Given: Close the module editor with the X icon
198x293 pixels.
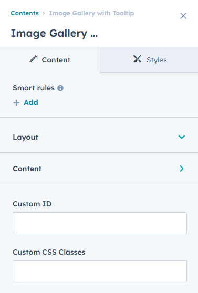Looking at the screenshot, I should coord(183,16).
